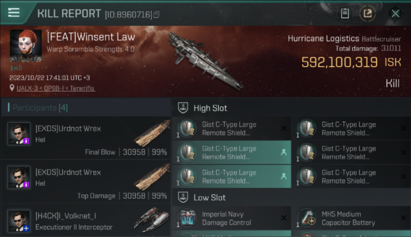Share the kill report externally

point(367,14)
